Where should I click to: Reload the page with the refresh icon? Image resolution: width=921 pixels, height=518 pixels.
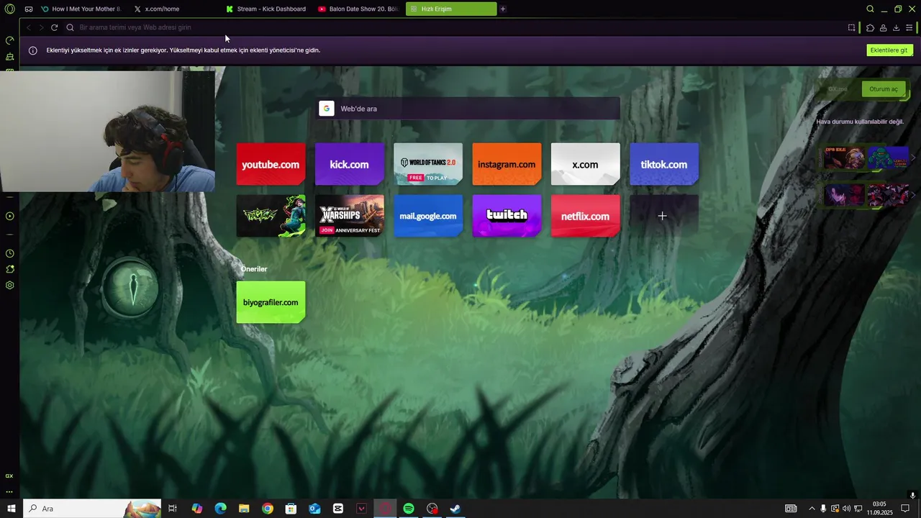point(54,27)
